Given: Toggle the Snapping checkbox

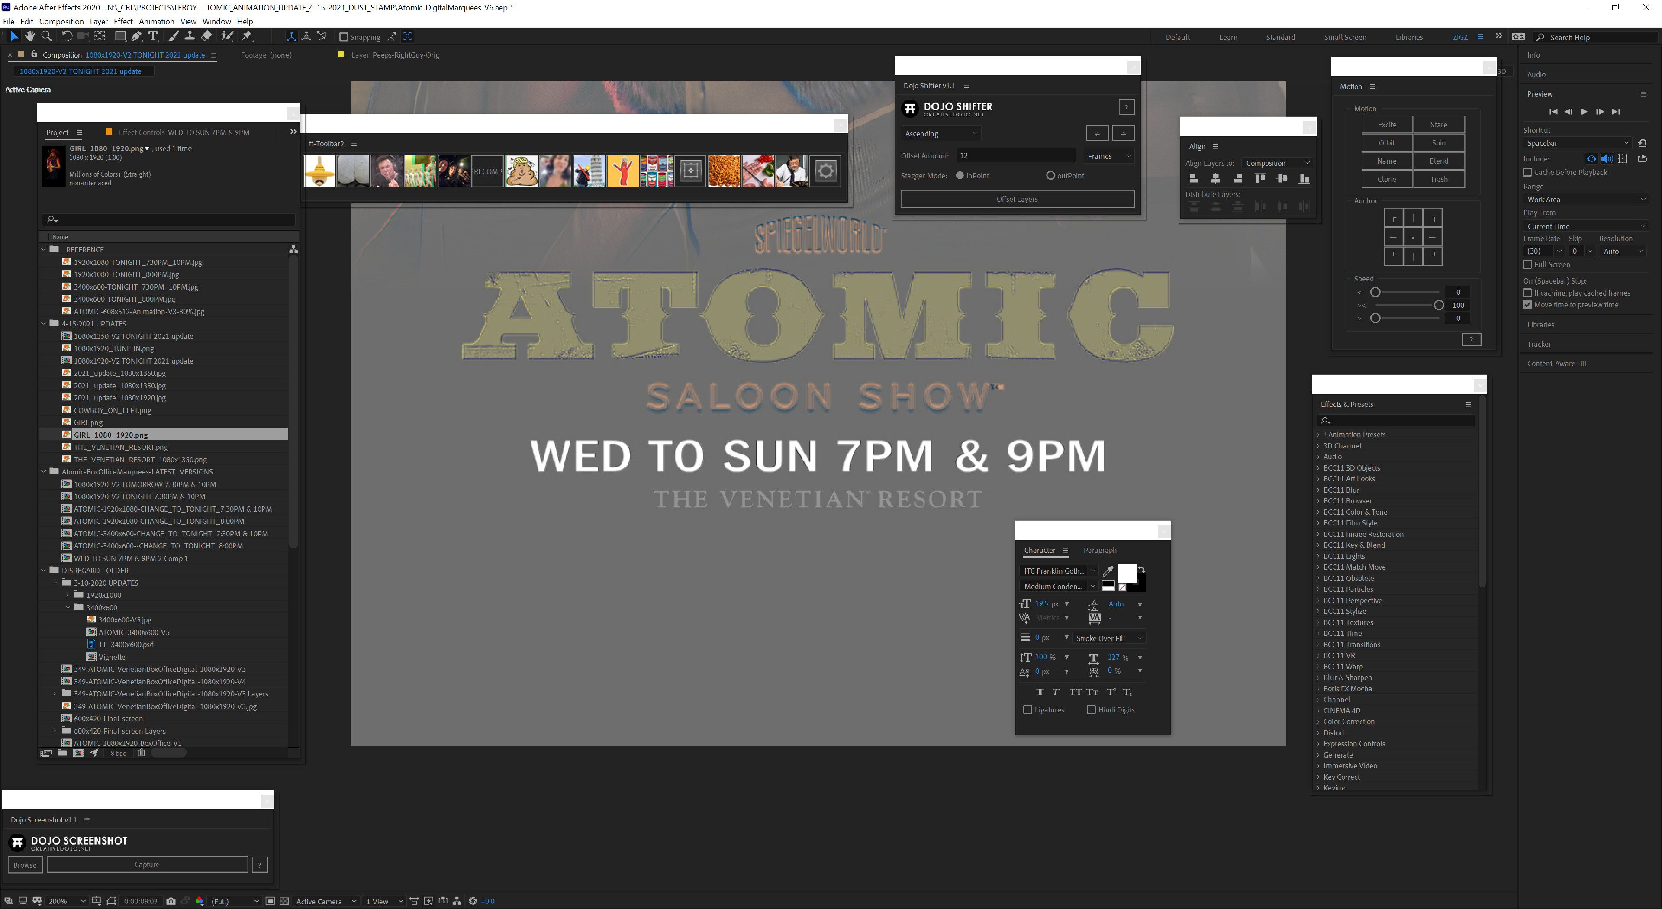Looking at the screenshot, I should (344, 37).
